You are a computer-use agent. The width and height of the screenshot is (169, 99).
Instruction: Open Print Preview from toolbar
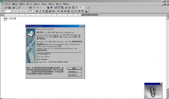pyautogui.click(x=17, y=8)
